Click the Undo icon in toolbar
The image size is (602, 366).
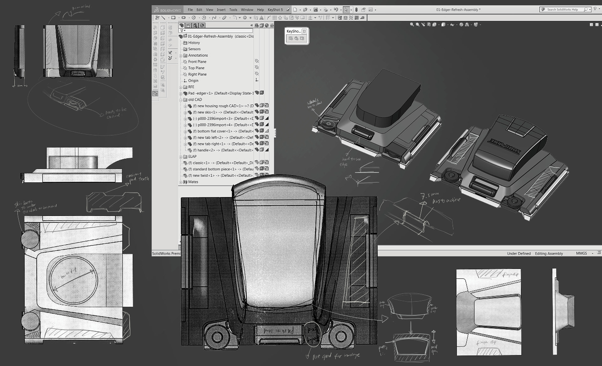tap(336, 10)
